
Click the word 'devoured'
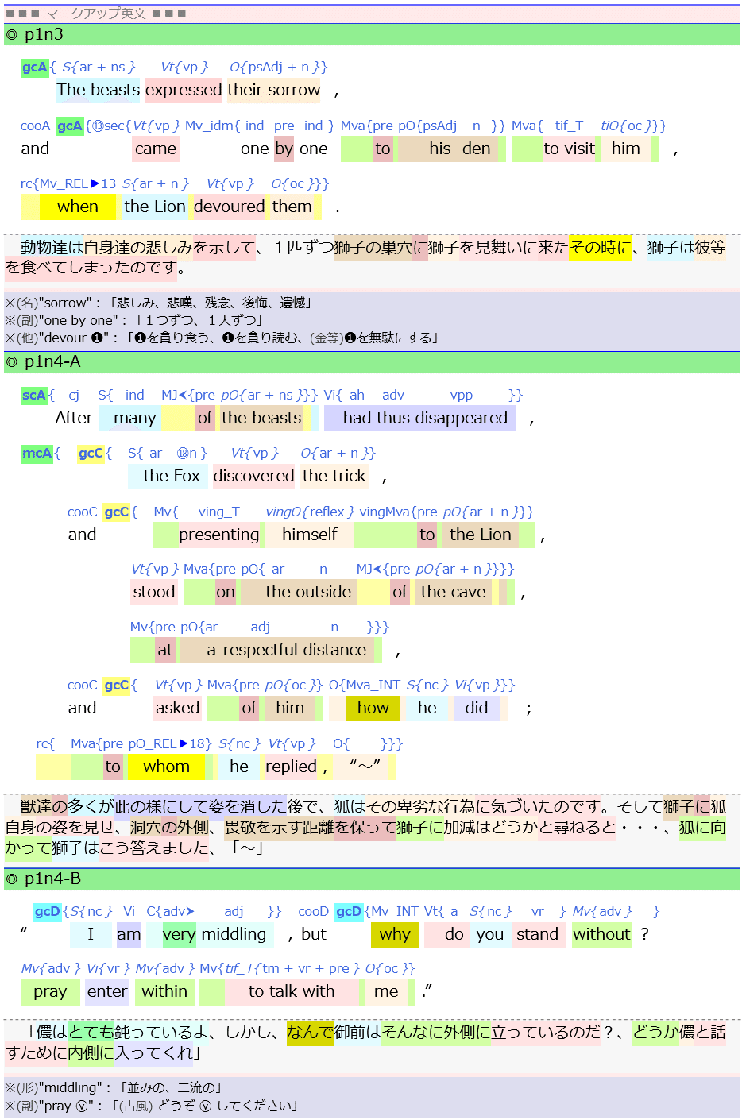230,207
